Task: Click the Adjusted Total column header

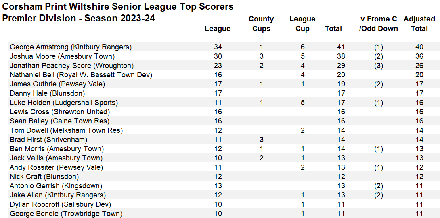Action: click(x=419, y=24)
